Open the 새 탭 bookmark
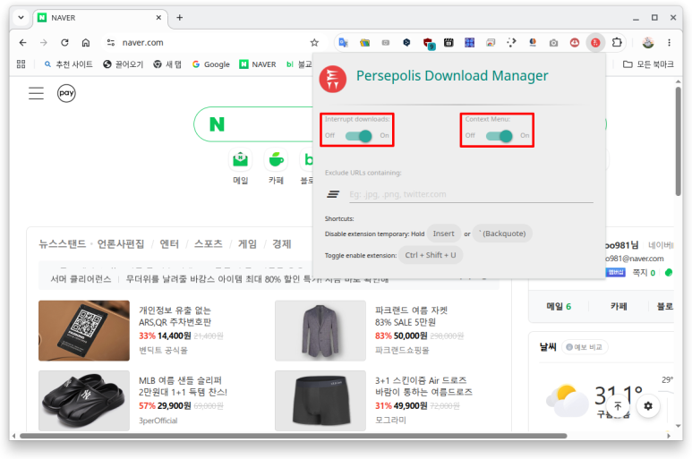Viewport: 692px width, 459px height. pyautogui.click(x=167, y=64)
